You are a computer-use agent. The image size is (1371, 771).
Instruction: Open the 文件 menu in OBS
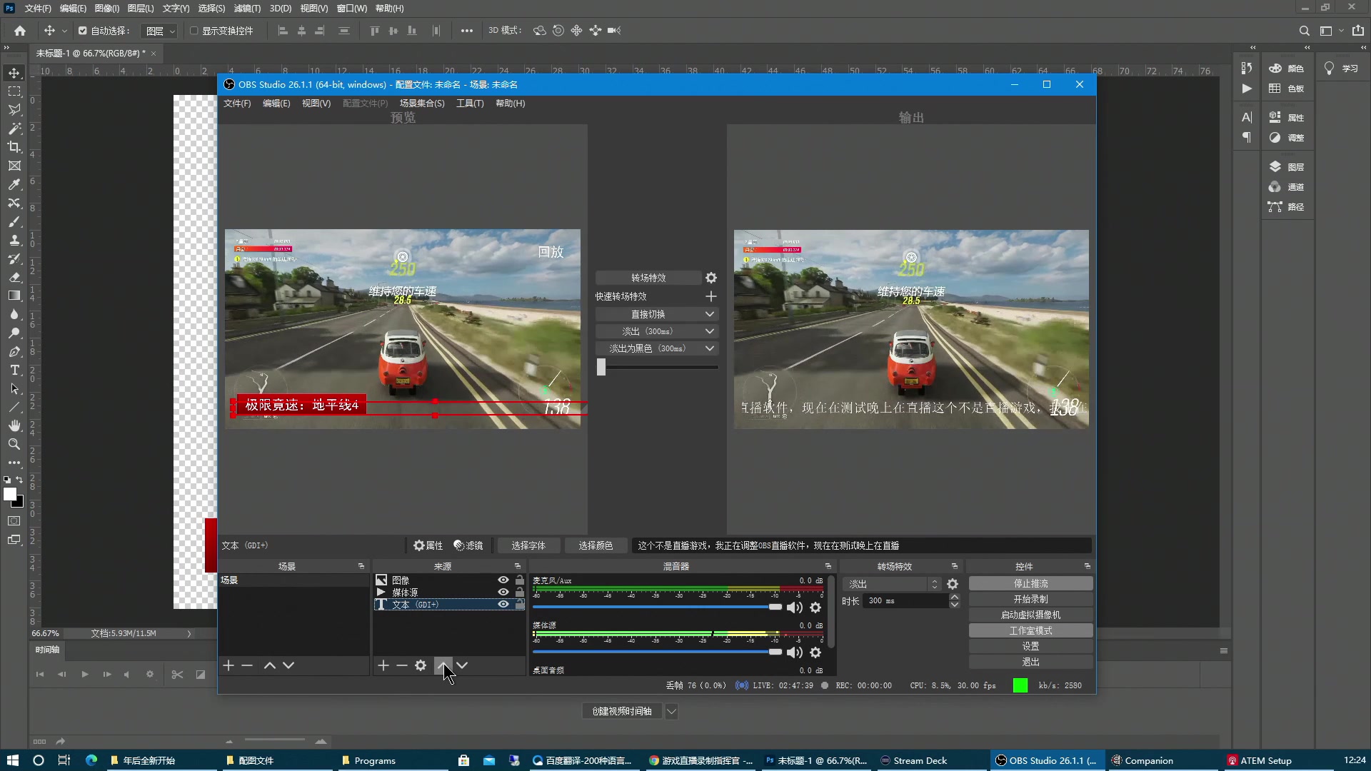click(236, 103)
